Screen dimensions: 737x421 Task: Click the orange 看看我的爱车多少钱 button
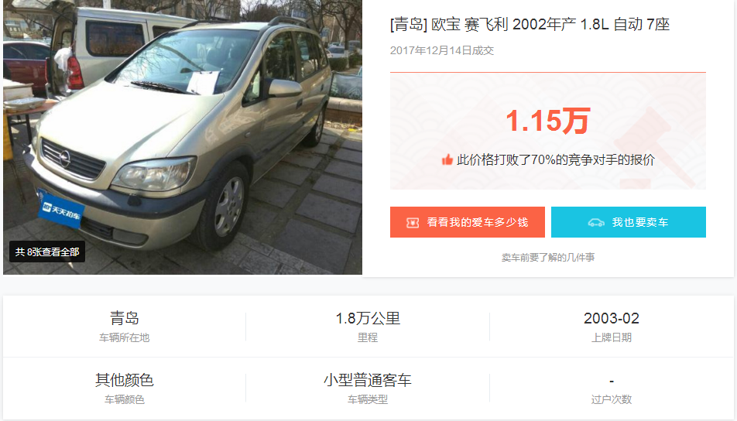click(468, 222)
